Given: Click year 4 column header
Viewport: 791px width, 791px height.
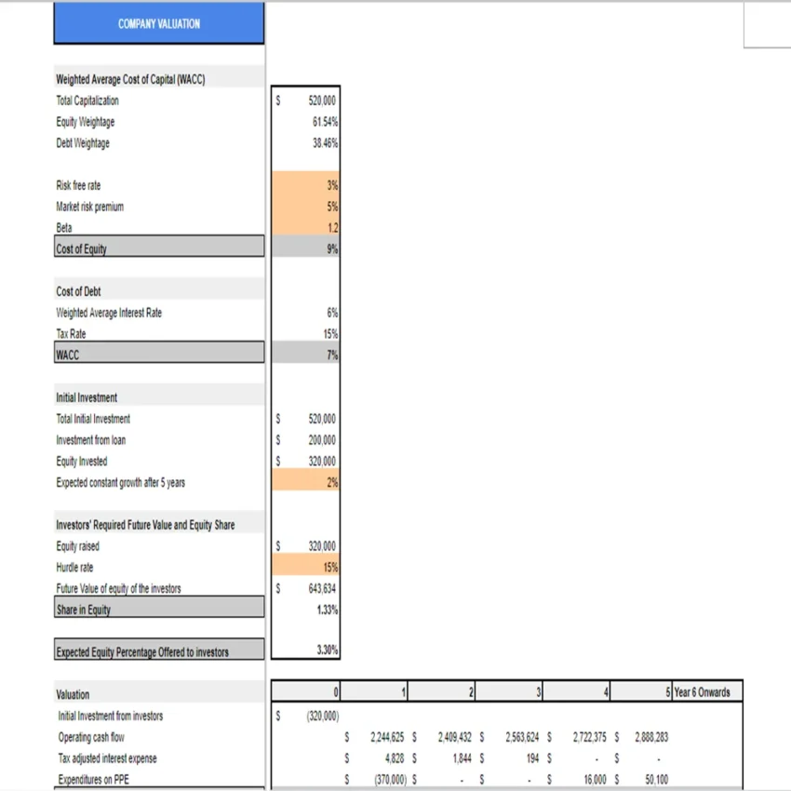Looking at the screenshot, I should tap(577, 691).
